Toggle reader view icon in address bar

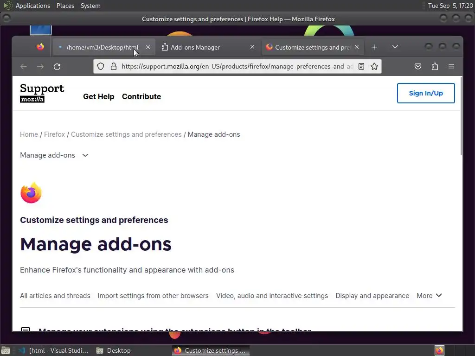coord(361,66)
